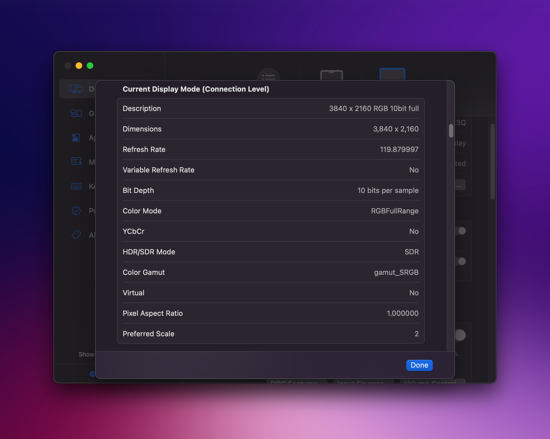The width and height of the screenshot is (550, 439).
Task: Select the stacked rectangles icon in sidebar
Action: (76, 113)
